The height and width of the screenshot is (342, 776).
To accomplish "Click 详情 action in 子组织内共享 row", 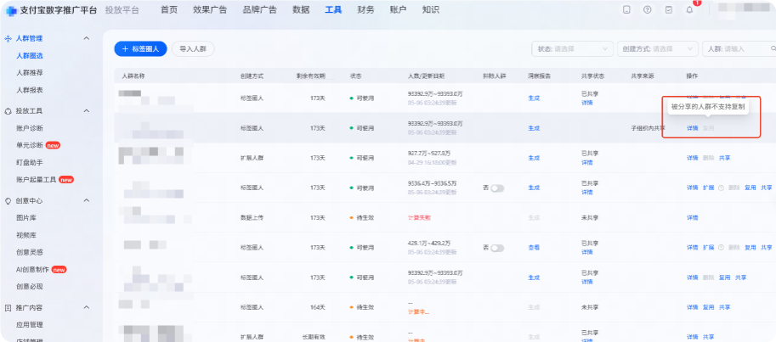I will pyautogui.click(x=692, y=128).
